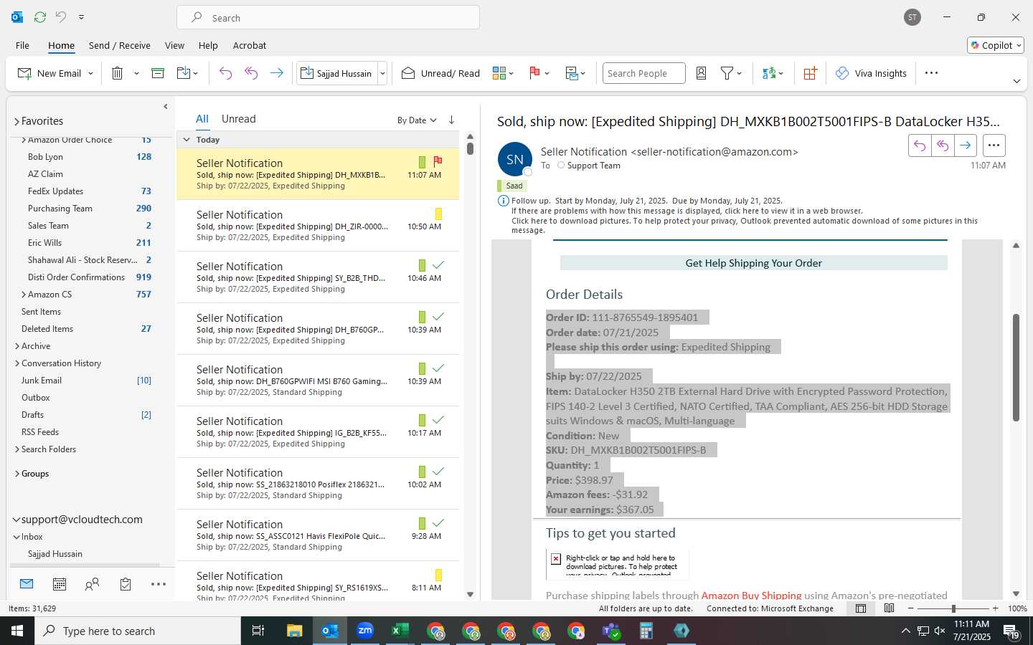
Task: Collapse the support@vcloudtech.com account
Action: tap(16, 520)
